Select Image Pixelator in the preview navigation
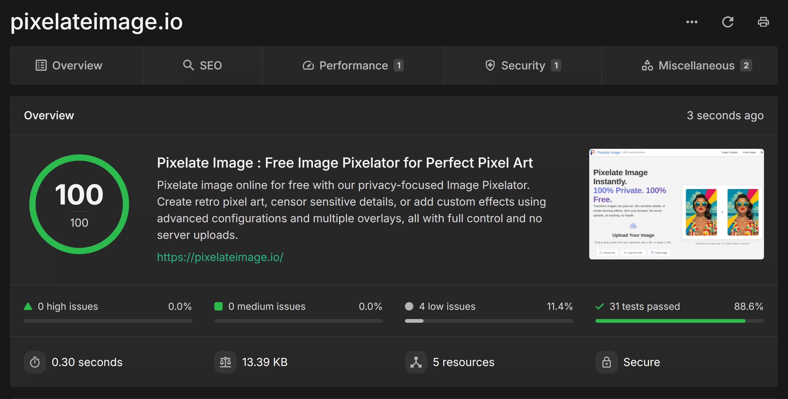Image resolution: width=788 pixels, height=399 pixels. [x=730, y=152]
